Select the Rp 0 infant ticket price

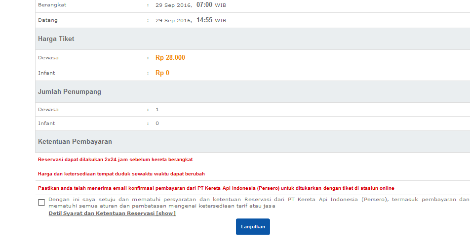click(x=162, y=73)
